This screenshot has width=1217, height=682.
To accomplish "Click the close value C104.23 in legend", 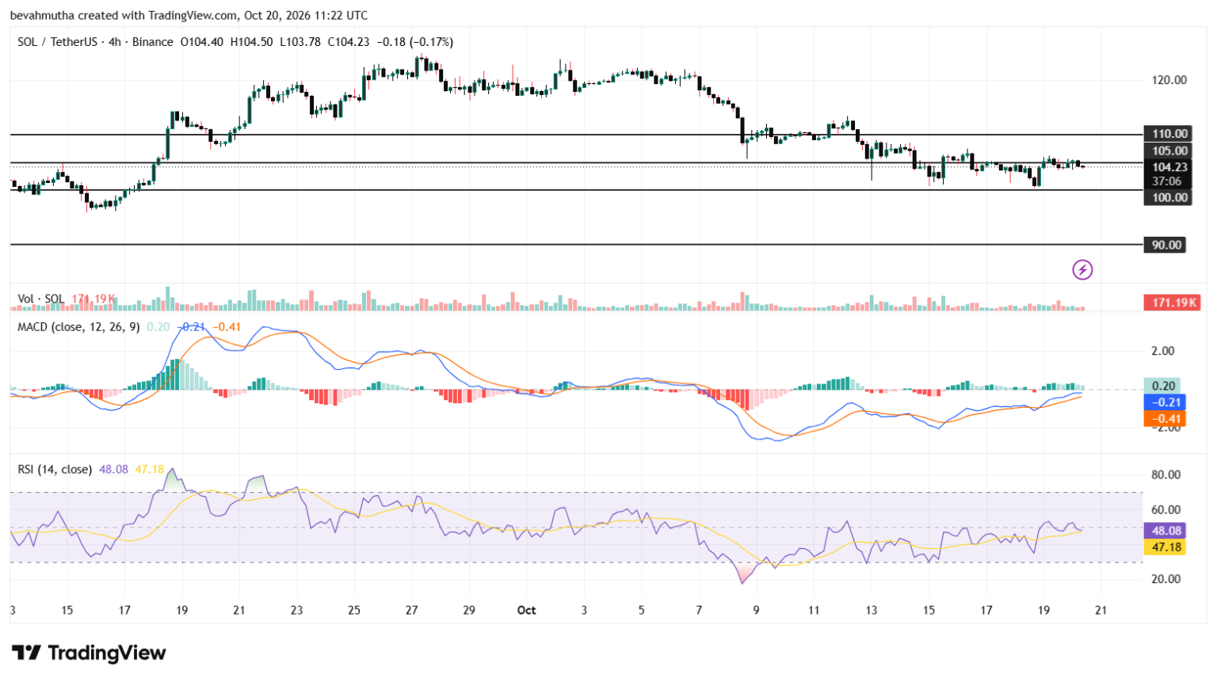I will [349, 42].
